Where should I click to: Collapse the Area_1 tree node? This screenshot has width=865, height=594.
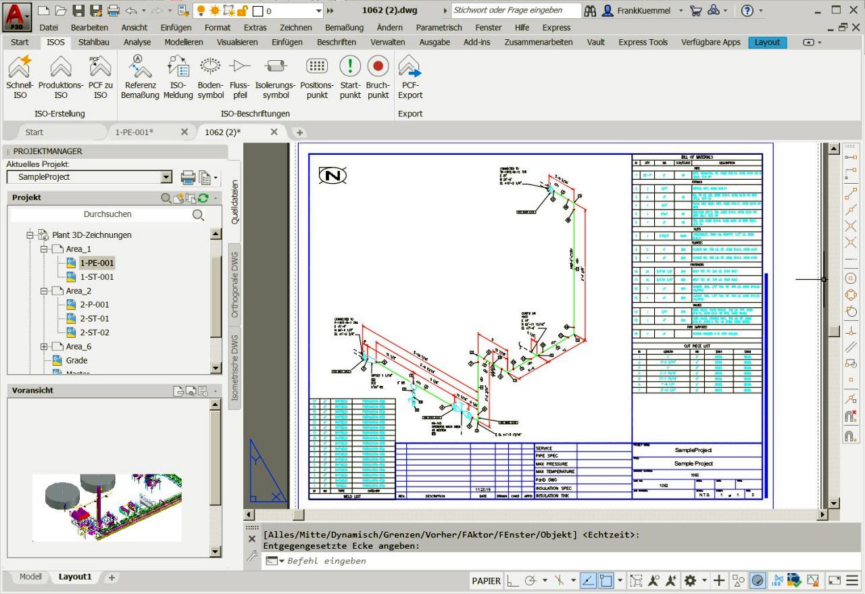pos(45,249)
